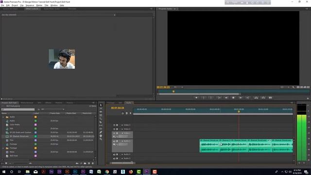The width and height of the screenshot is (311, 175).
Task: Go to In point in Program monitor
Action: [219, 98]
